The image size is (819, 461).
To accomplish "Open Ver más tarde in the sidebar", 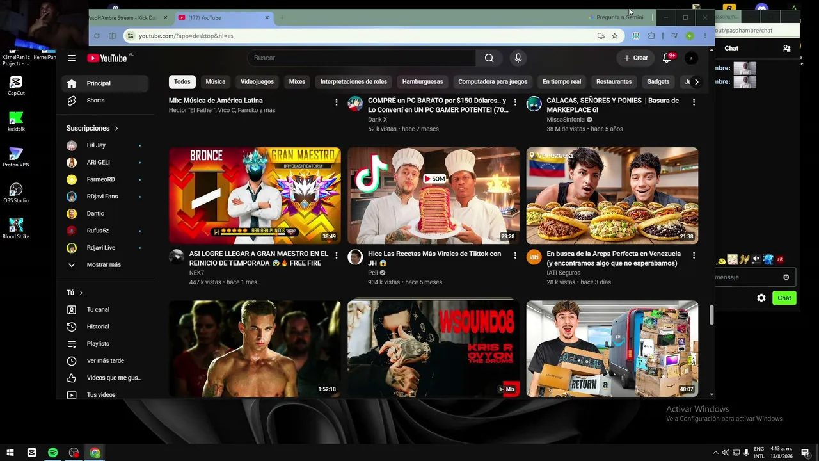I will tap(105, 361).
